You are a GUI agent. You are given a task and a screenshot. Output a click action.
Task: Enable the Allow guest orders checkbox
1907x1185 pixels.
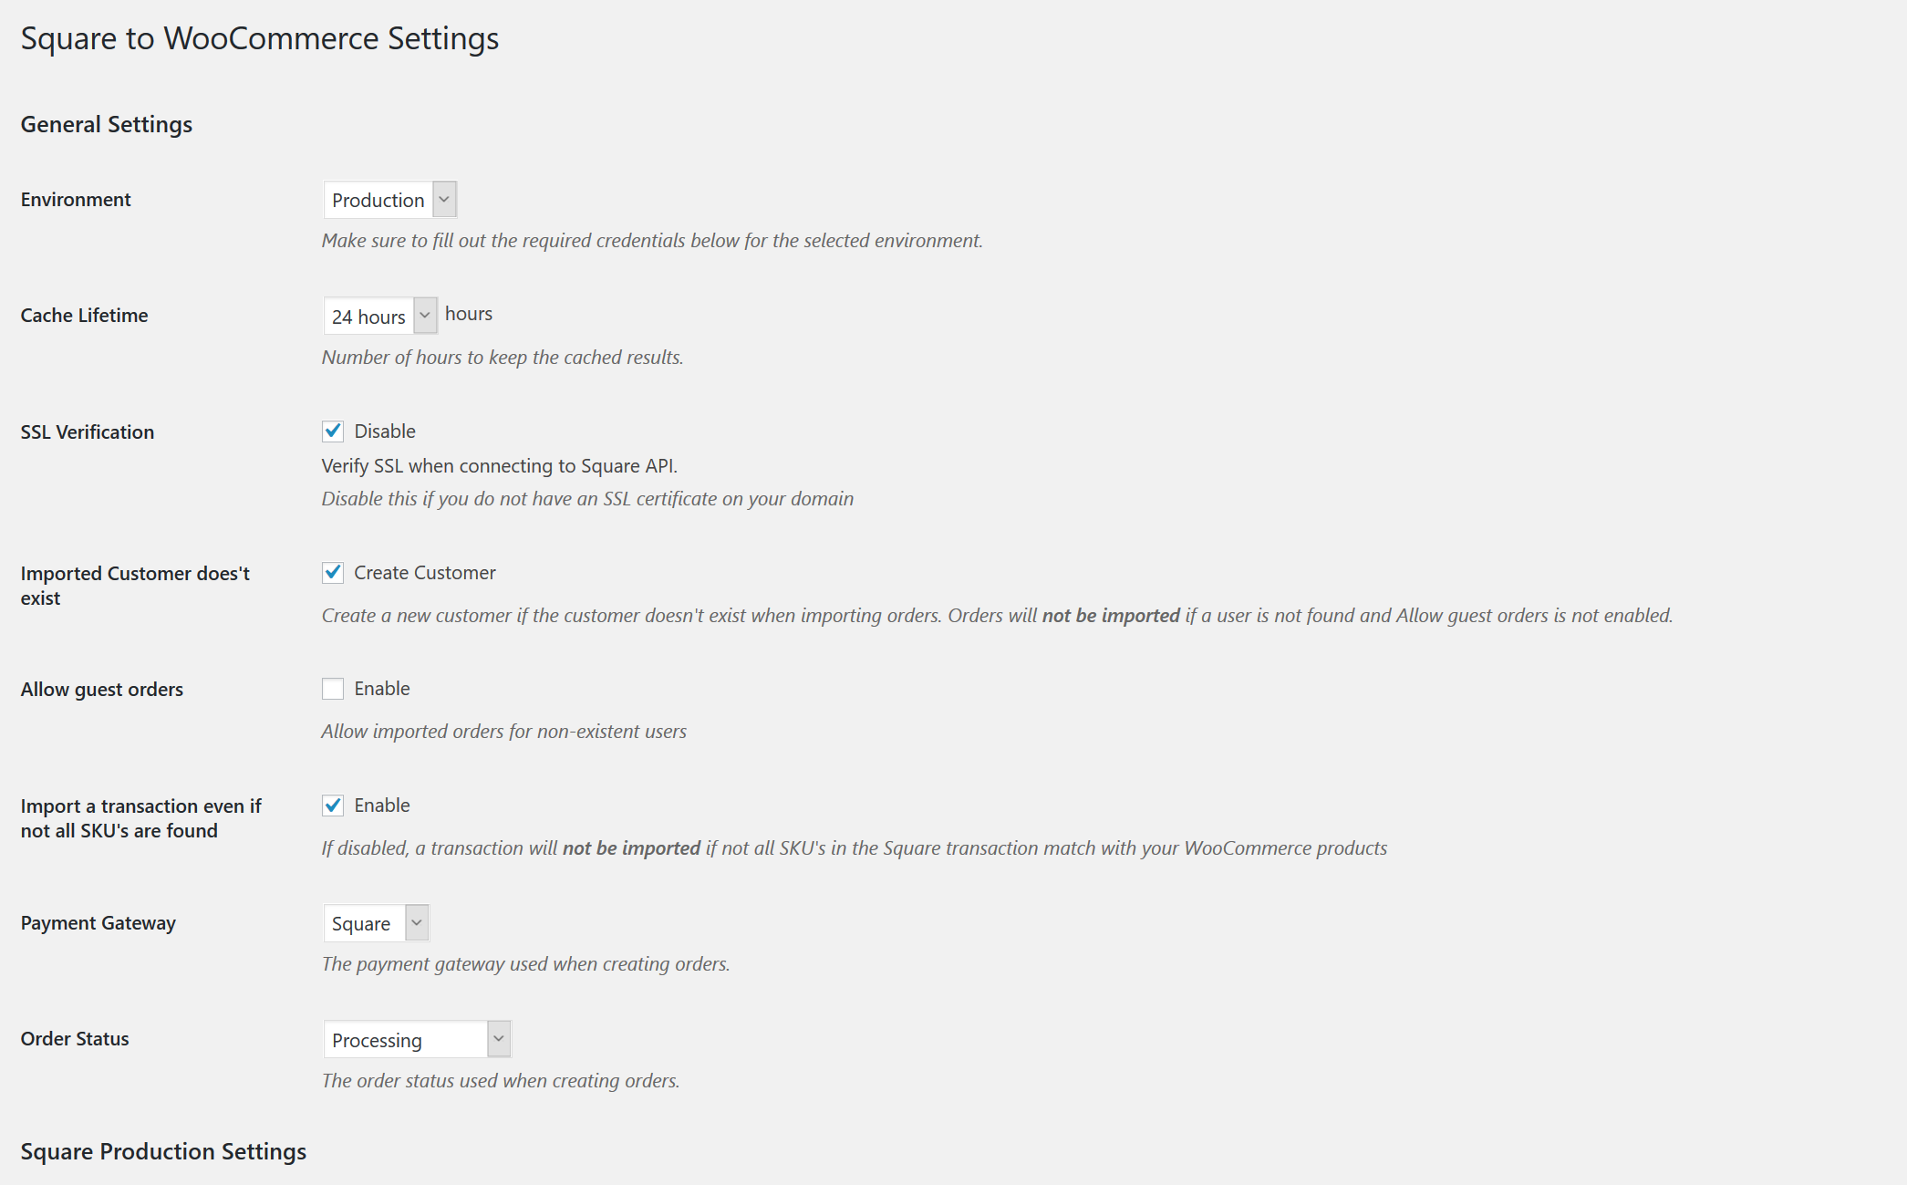pos(333,689)
